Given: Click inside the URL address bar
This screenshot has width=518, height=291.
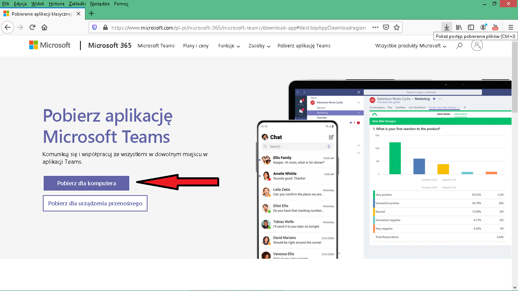Looking at the screenshot, I should 239,27.
